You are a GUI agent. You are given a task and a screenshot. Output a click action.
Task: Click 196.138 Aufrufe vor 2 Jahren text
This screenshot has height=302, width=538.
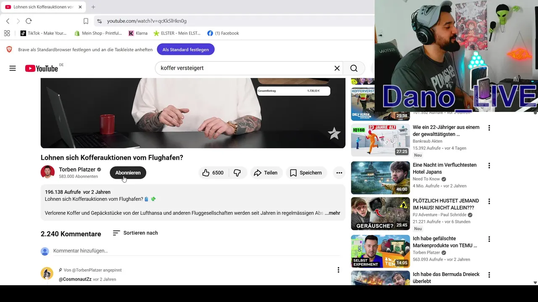tap(78, 192)
